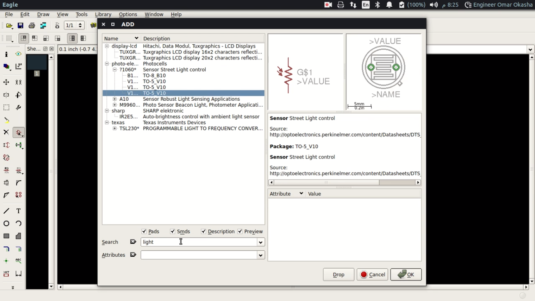535x301 pixels.
Task: Select the Circle drawing tool
Action: pos(6,223)
